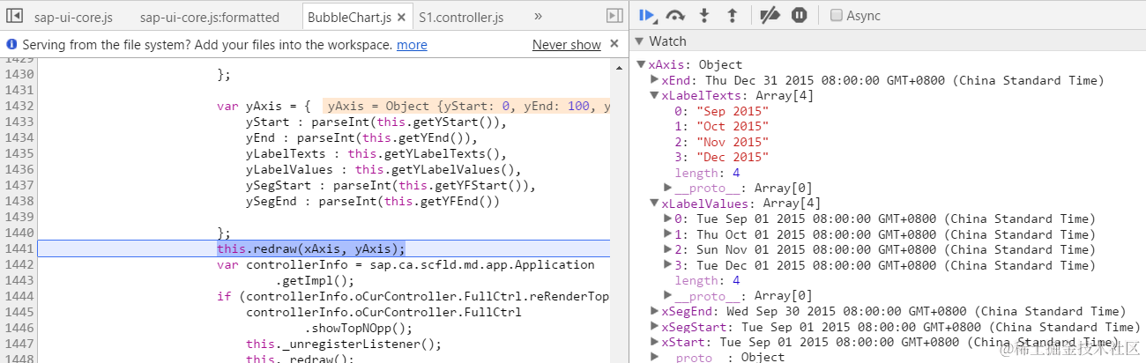Select the "Nov 2015" label value
Image resolution: width=1146 pixels, height=363 pixels.
pos(733,142)
